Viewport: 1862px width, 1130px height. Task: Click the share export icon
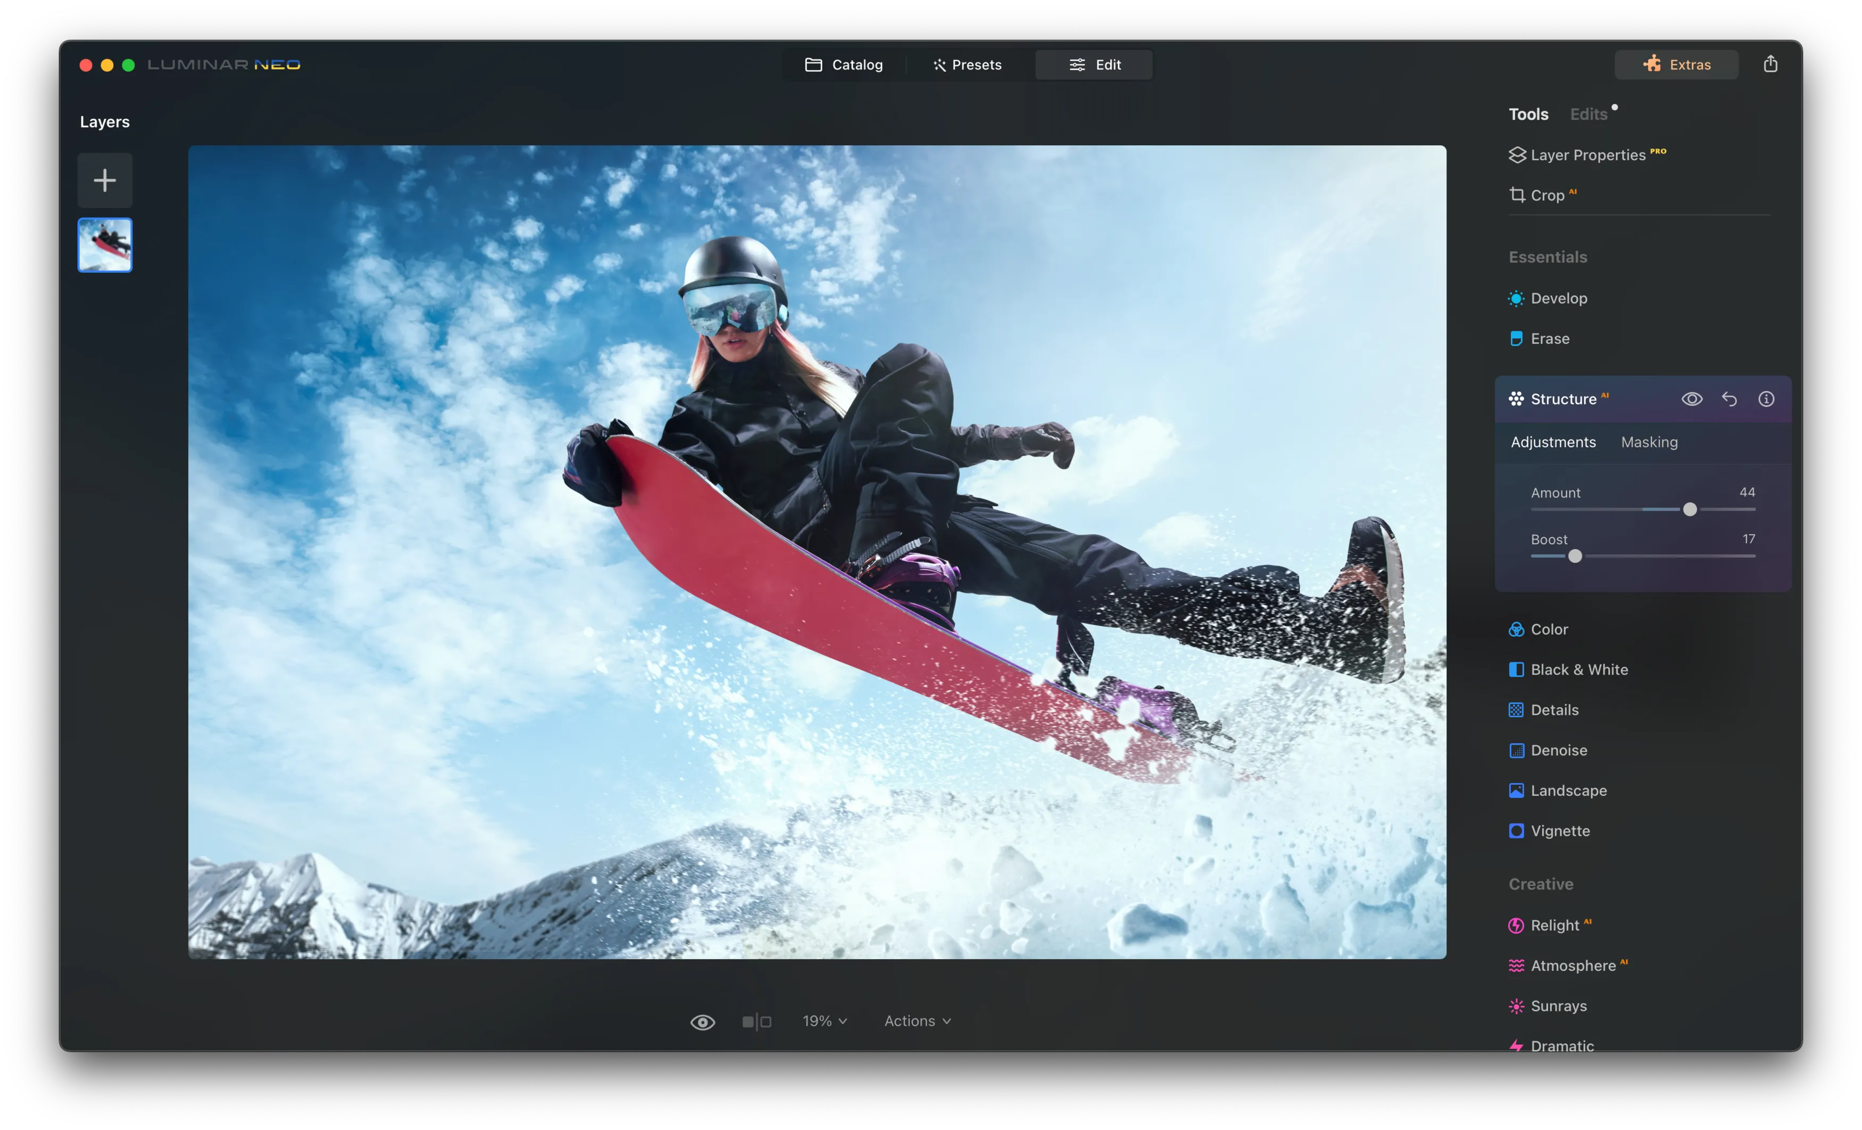1770,64
